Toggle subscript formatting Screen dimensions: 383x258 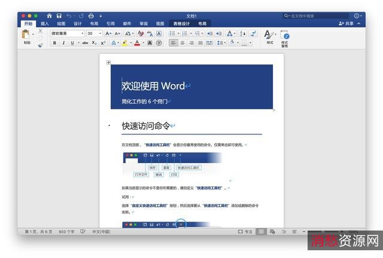pyautogui.click(x=94, y=43)
